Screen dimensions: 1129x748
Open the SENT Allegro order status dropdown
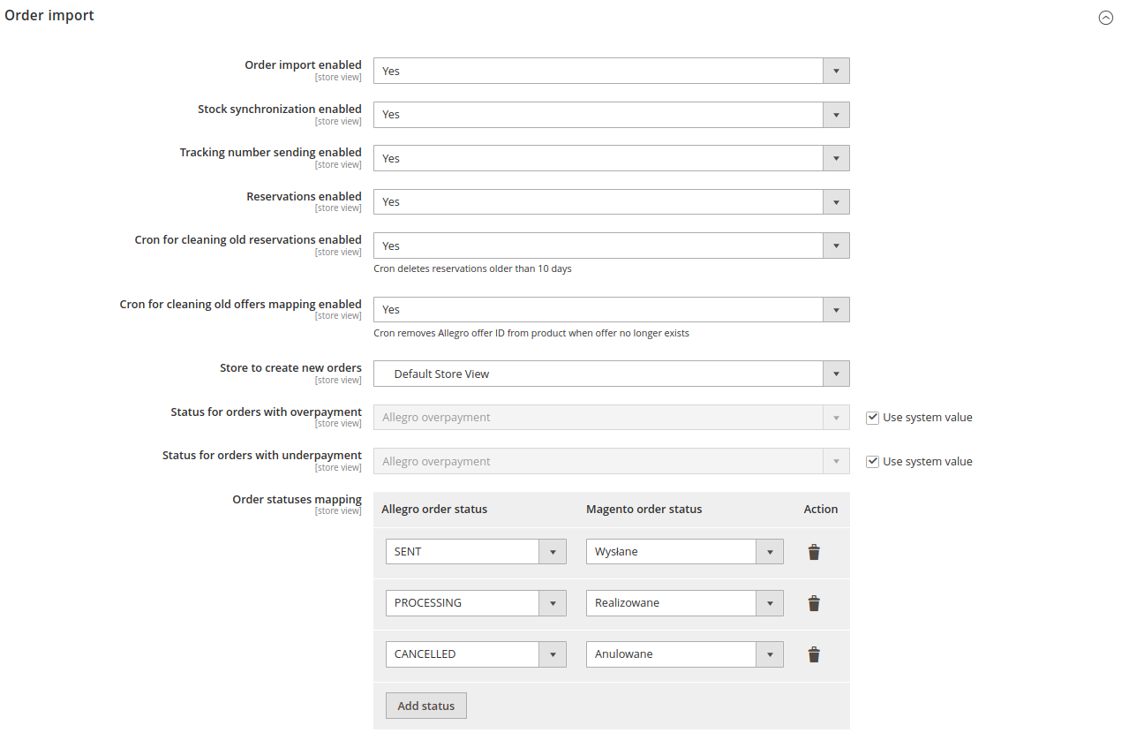[476, 552]
